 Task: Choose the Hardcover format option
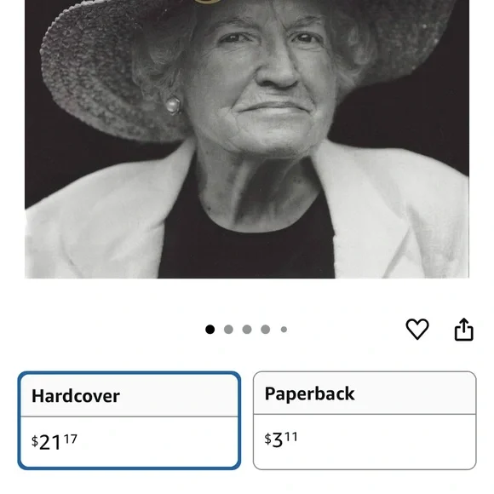coord(129,421)
